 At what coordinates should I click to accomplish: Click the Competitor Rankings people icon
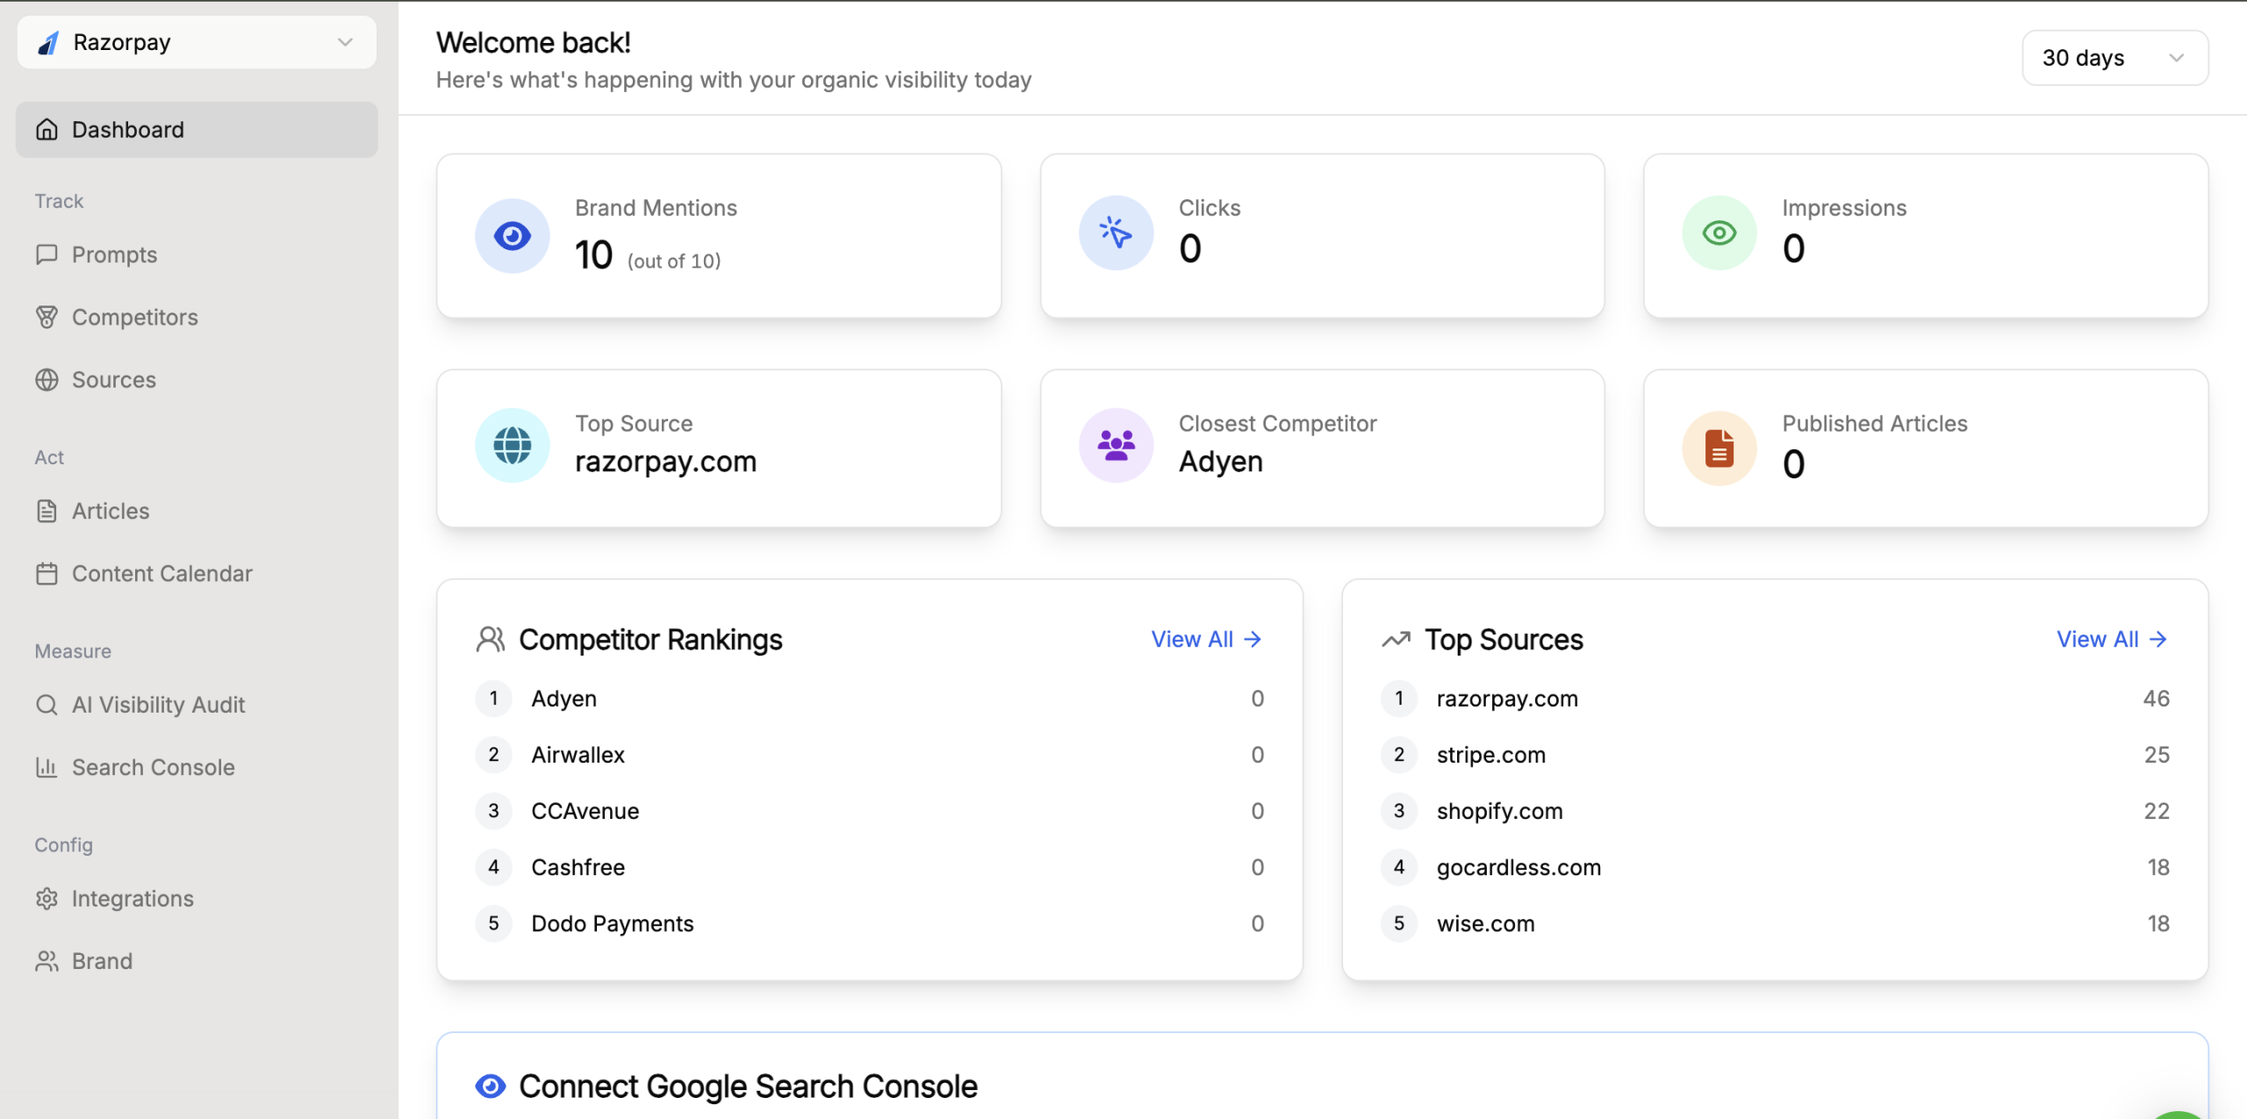[491, 639]
